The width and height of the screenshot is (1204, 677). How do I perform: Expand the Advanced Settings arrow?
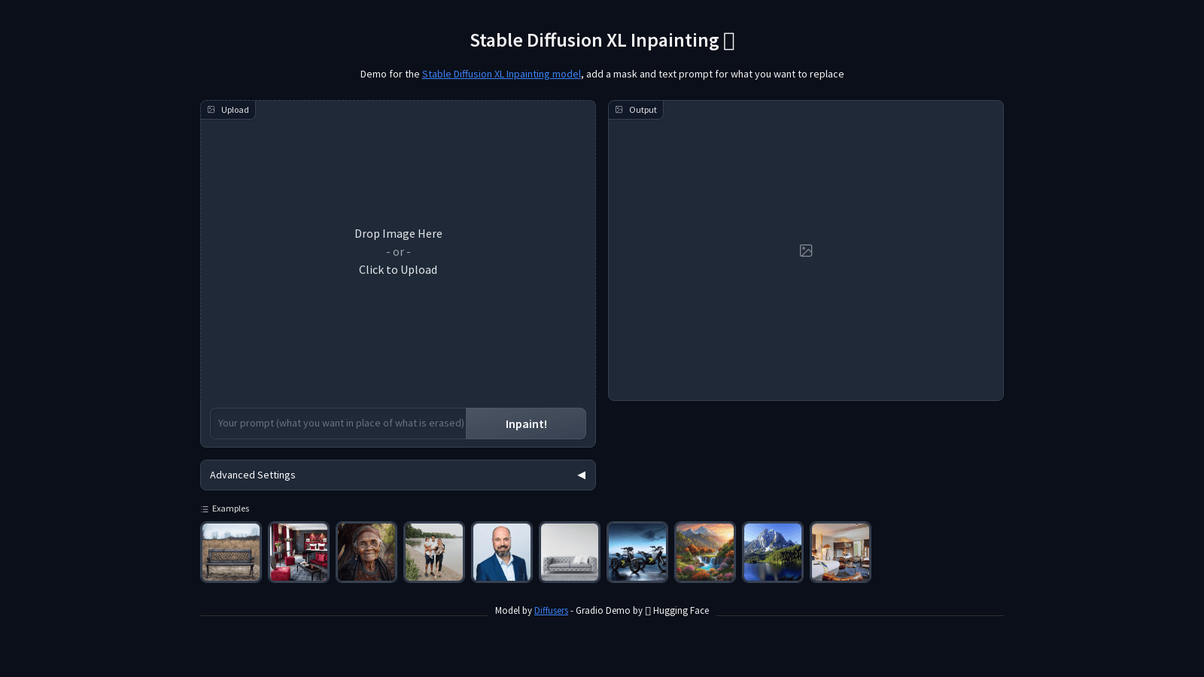581,475
